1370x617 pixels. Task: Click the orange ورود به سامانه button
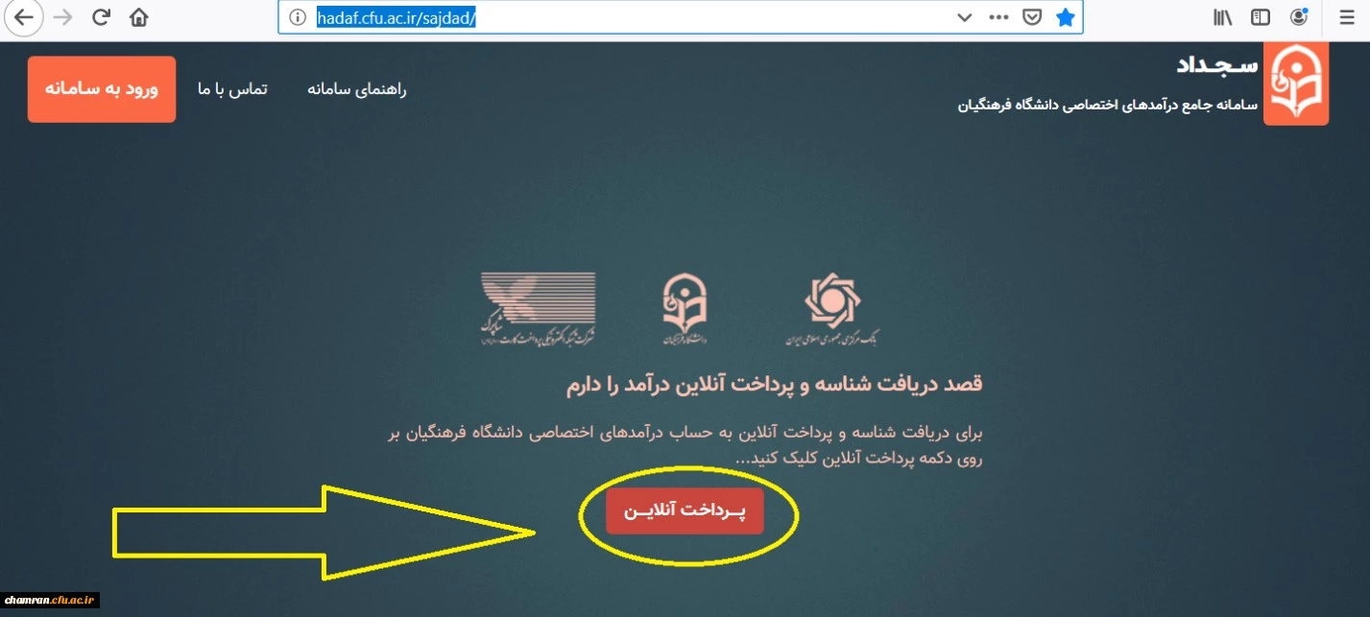pyautogui.click(x=102, y=89)
